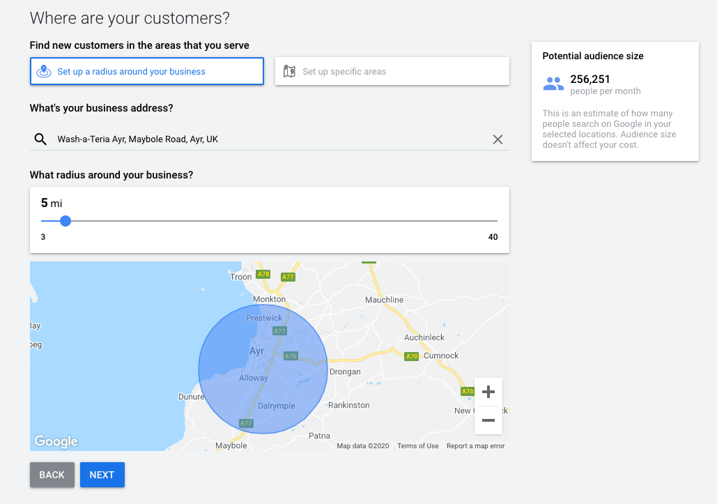Click the 'Potential audience size' heading
The width and height of the screenshot is (717, 504).
592,56
